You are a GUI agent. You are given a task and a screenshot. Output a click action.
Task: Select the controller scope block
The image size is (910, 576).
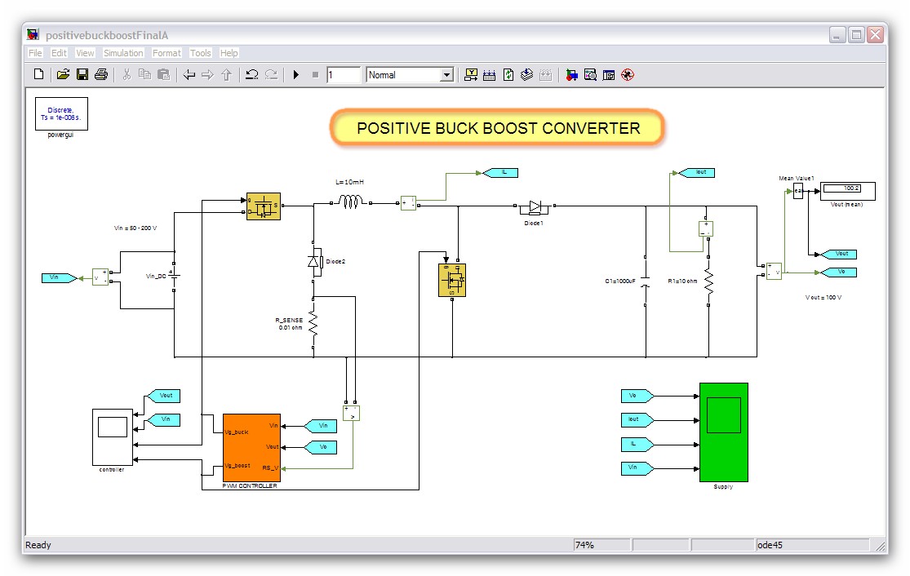(x=112, y=436)
